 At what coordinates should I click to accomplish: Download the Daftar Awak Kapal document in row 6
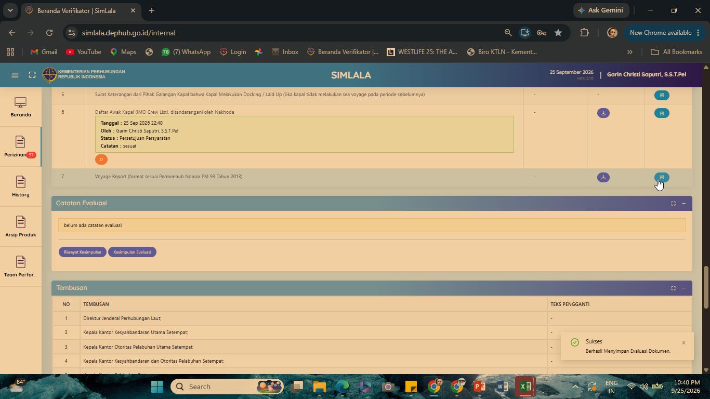[603, 113]
